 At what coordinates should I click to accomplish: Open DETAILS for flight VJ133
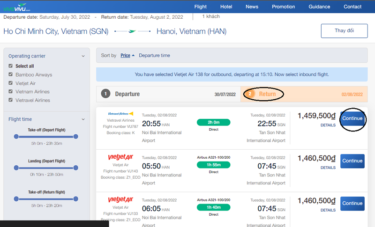pos(328,210)
